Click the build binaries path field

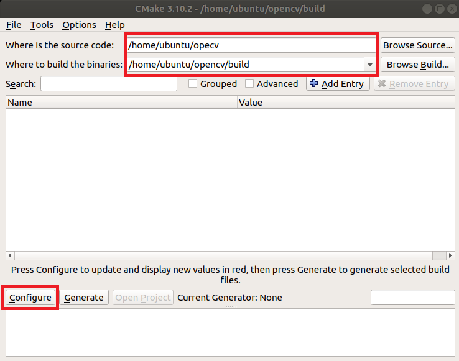click(246, 65)
